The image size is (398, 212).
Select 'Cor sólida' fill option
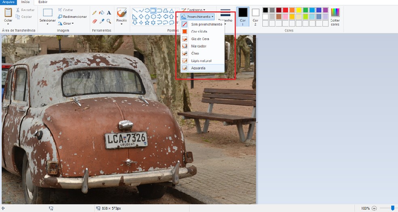[202, 31]
